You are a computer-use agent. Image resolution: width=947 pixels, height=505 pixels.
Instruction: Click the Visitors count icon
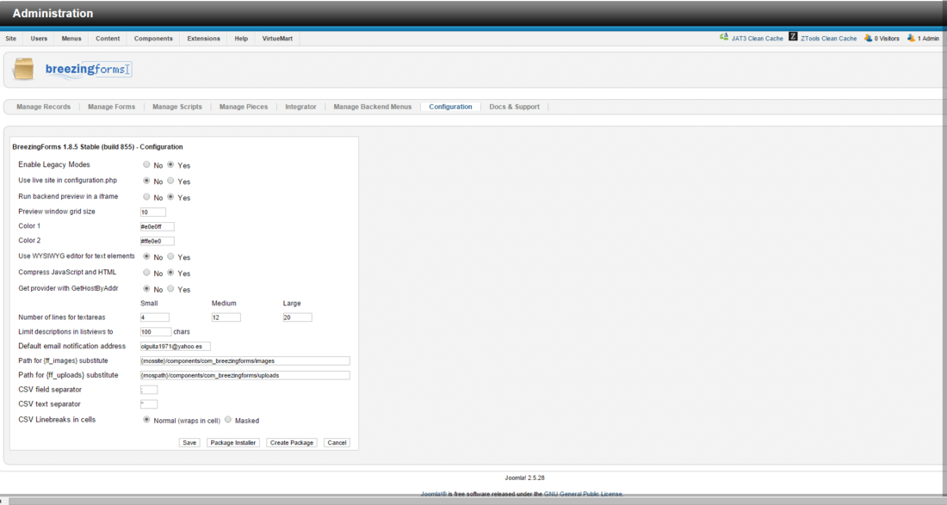click(x=868, y=38)
